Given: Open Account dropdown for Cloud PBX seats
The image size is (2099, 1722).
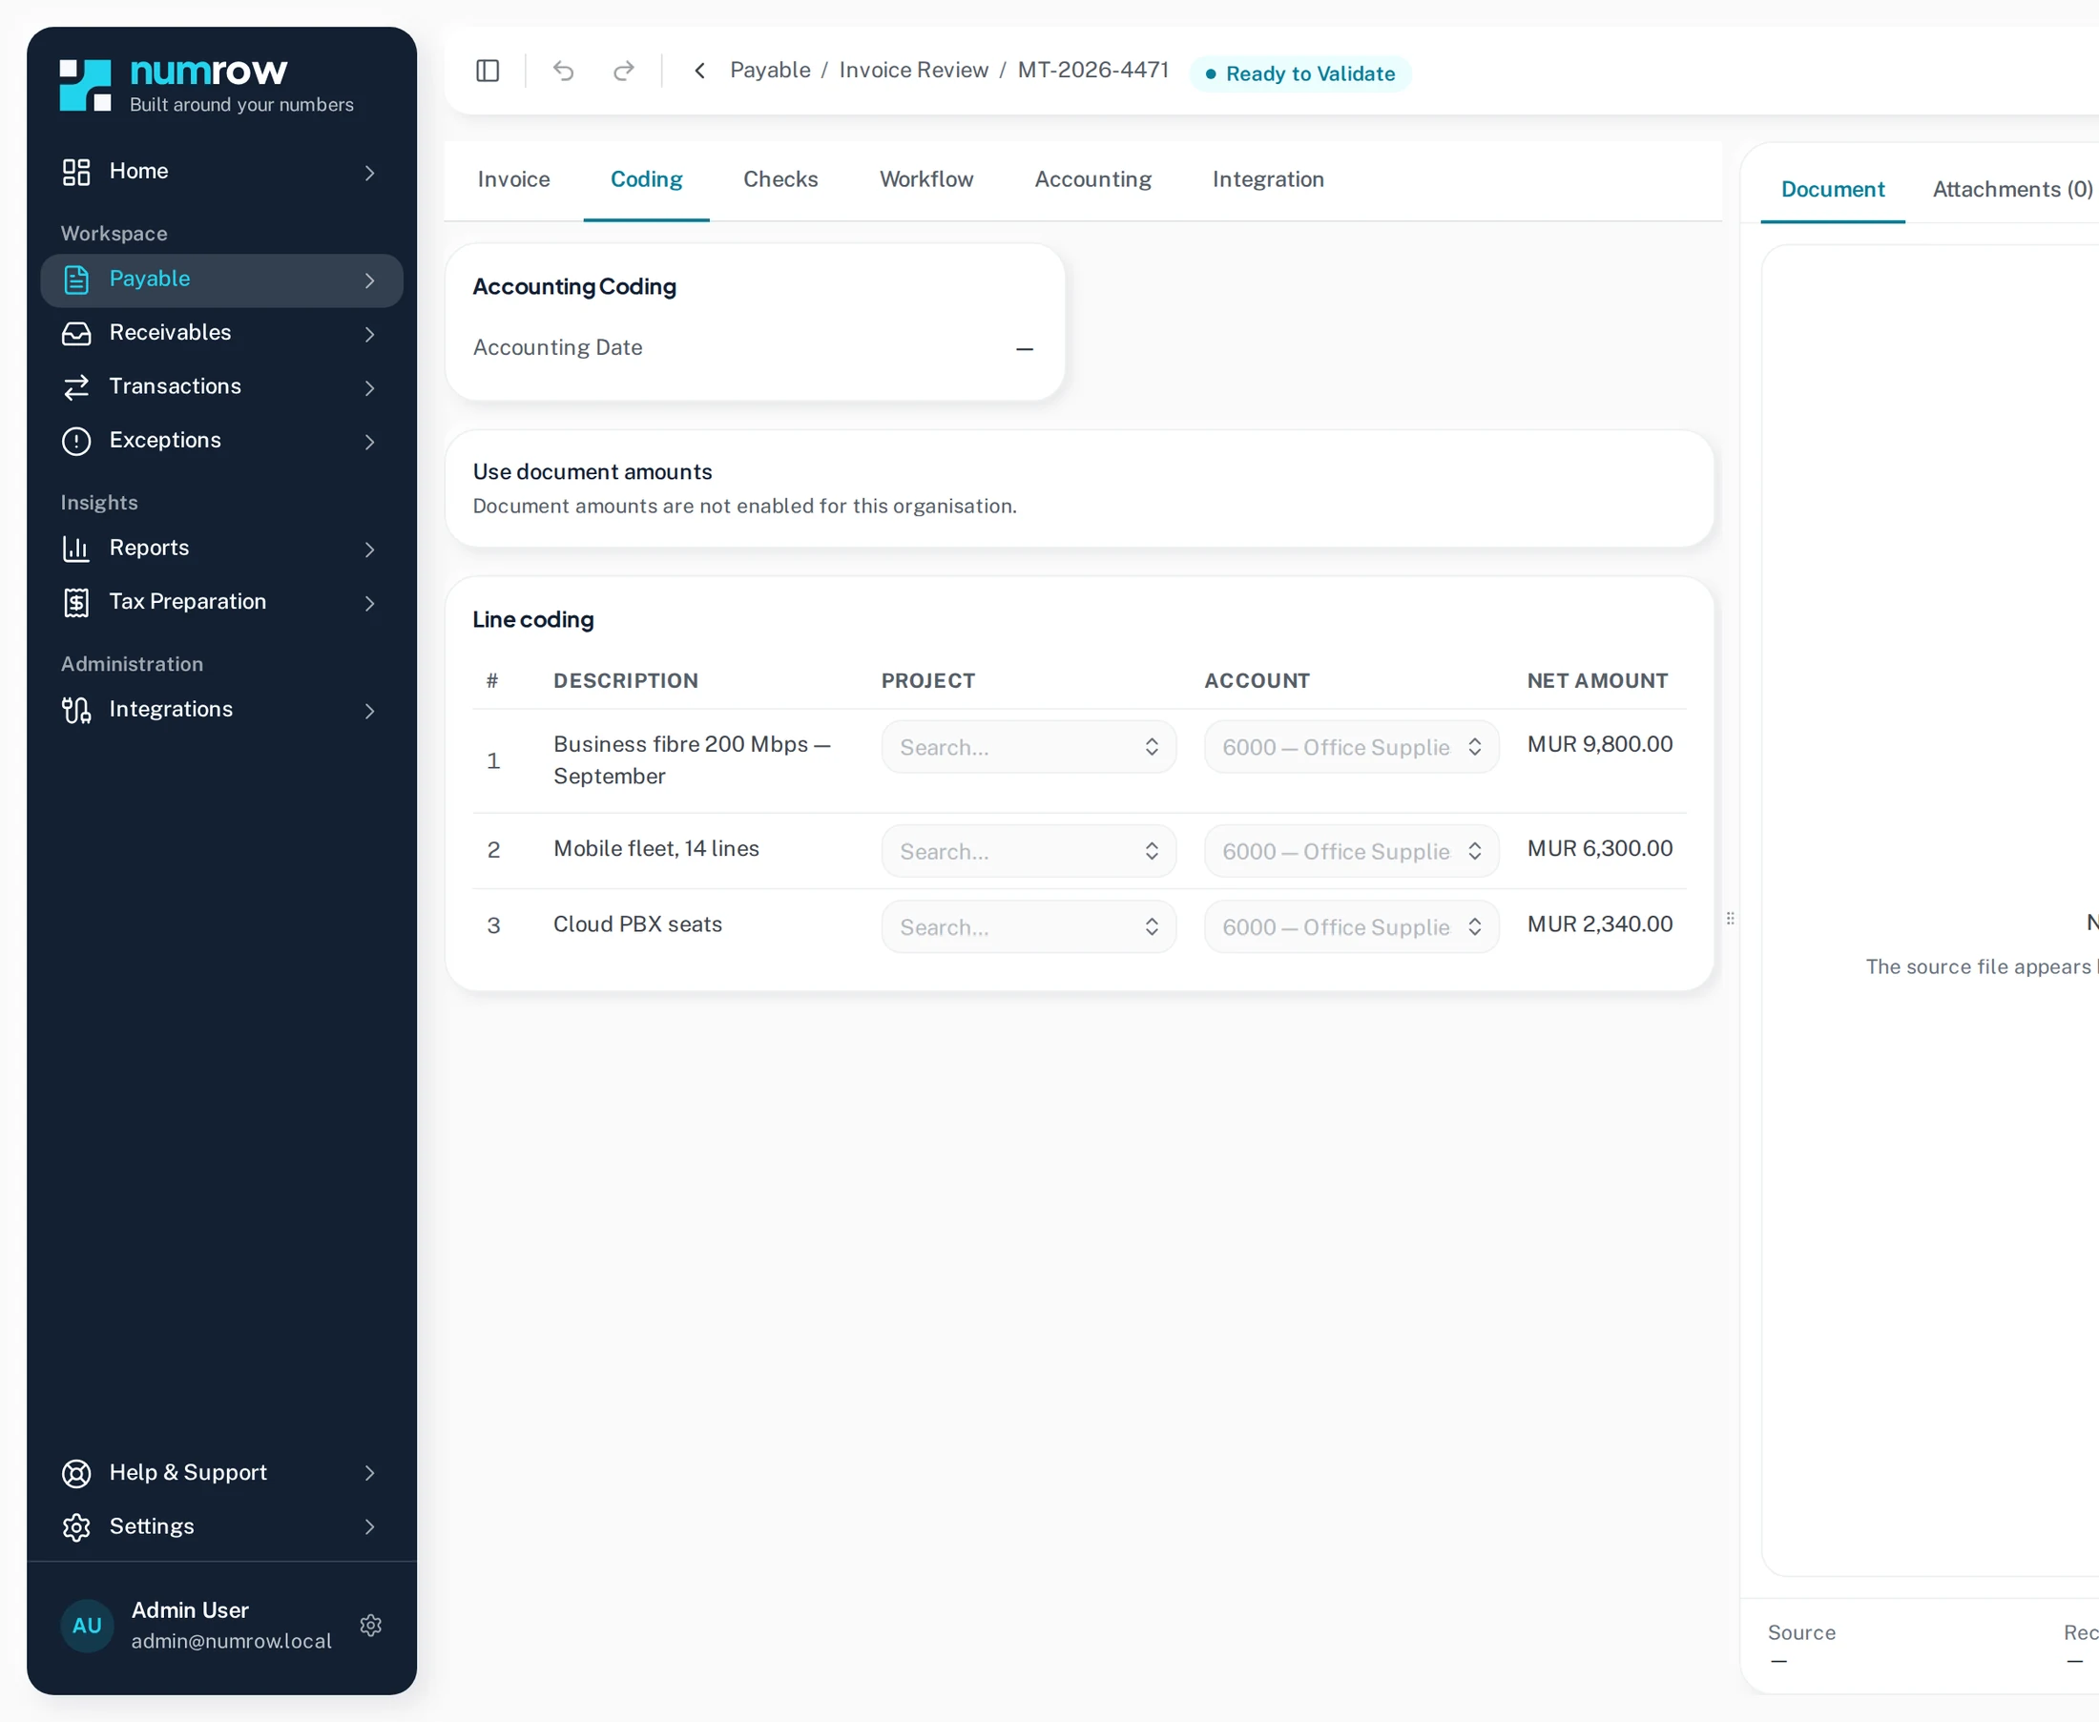Looking at the screenshot, I should point(1351,926).
